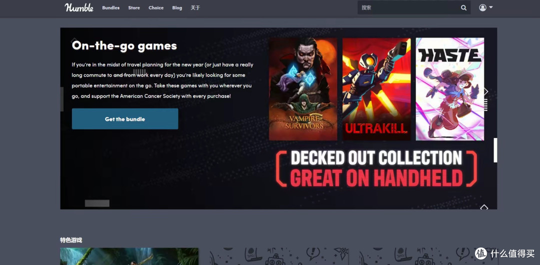Open the first featured game thumbnail
Image resolution: width=540 pixels, height=265 pixels.
click(x=129, y=256)
